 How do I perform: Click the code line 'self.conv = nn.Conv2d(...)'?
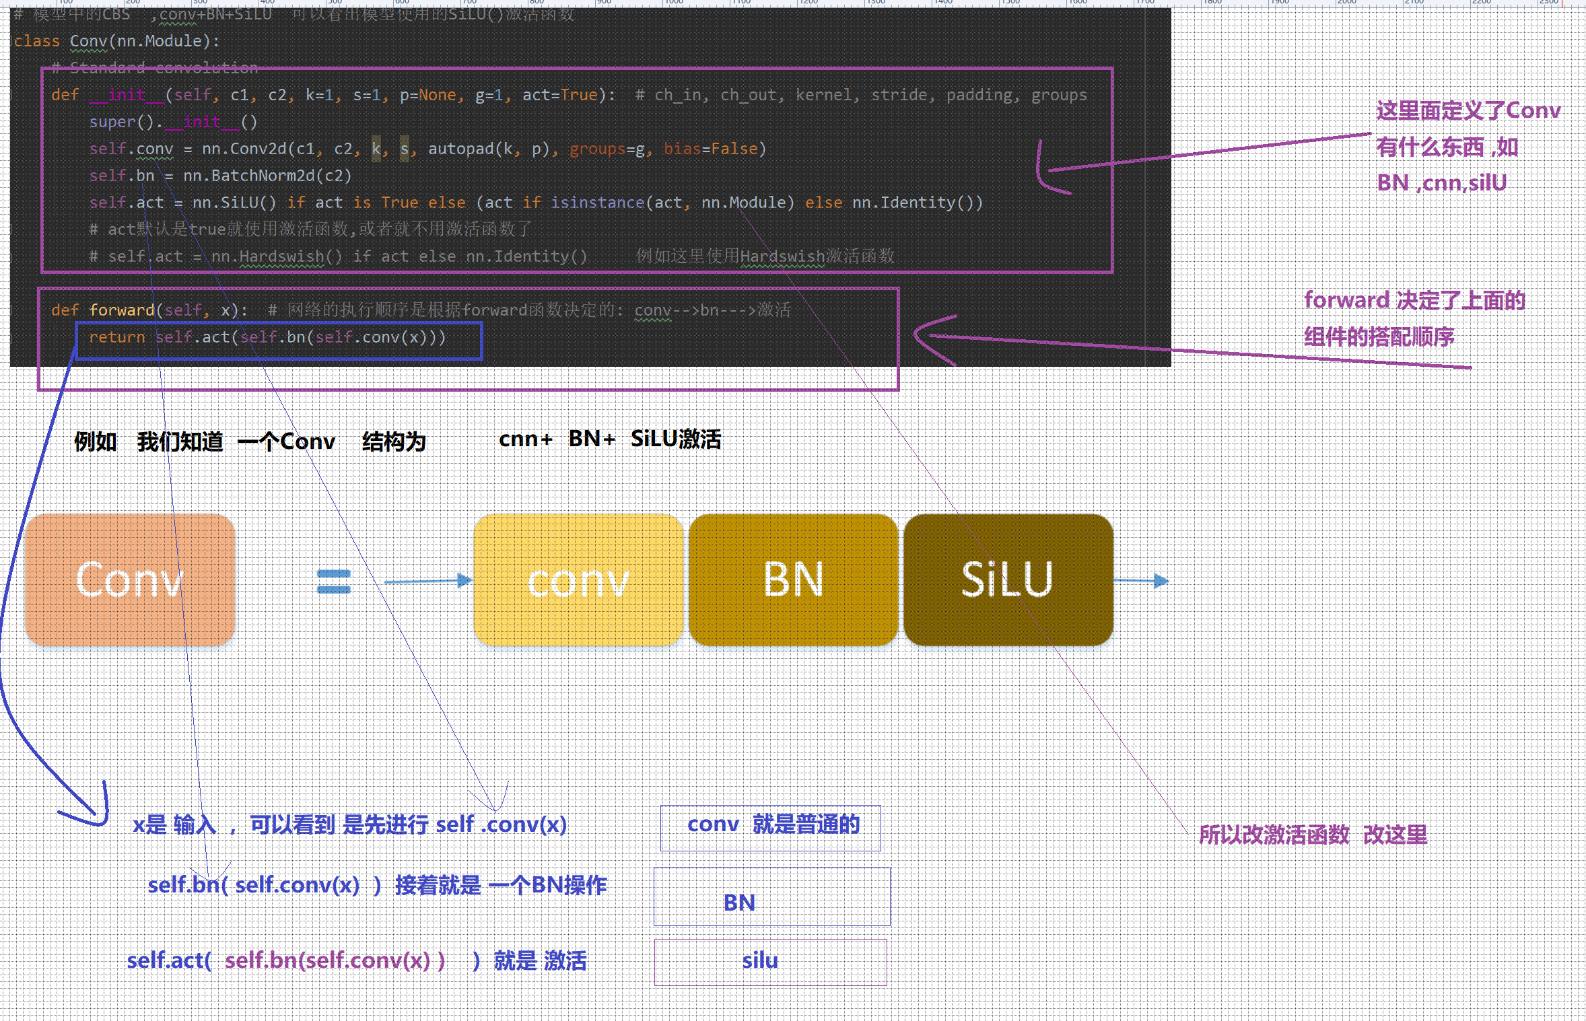[x=427, y=149]
